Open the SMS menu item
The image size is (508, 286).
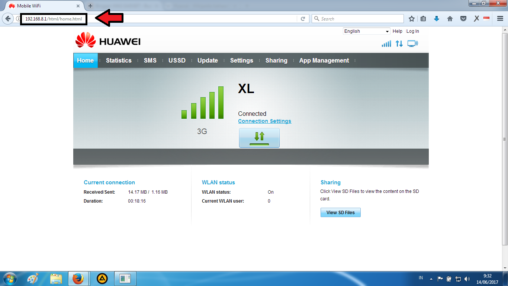click(150, 60)
